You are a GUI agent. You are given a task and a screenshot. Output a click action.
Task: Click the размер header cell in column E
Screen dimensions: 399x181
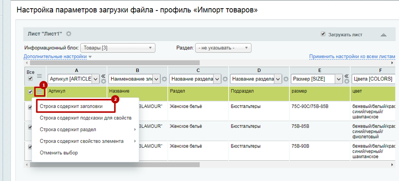pyautogui.click(x=320, y=93)
